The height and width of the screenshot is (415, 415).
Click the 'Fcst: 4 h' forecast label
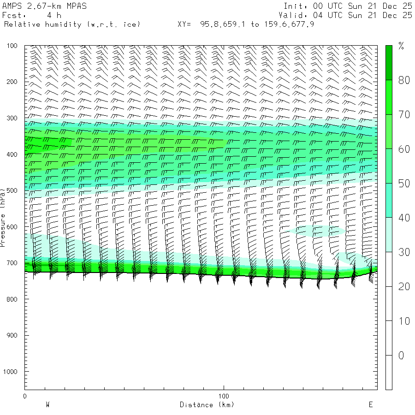[x=32, y=15]
